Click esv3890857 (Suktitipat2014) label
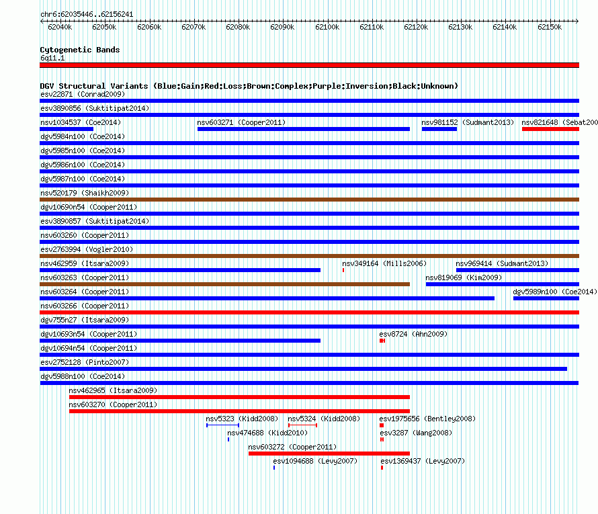 click(x=95, y=221)
